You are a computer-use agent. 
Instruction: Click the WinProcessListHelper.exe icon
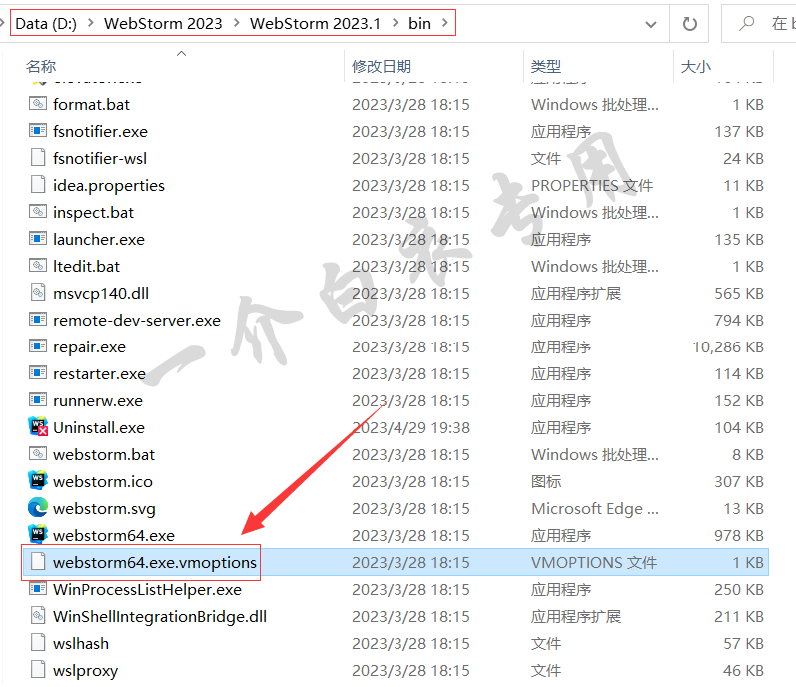38,589
